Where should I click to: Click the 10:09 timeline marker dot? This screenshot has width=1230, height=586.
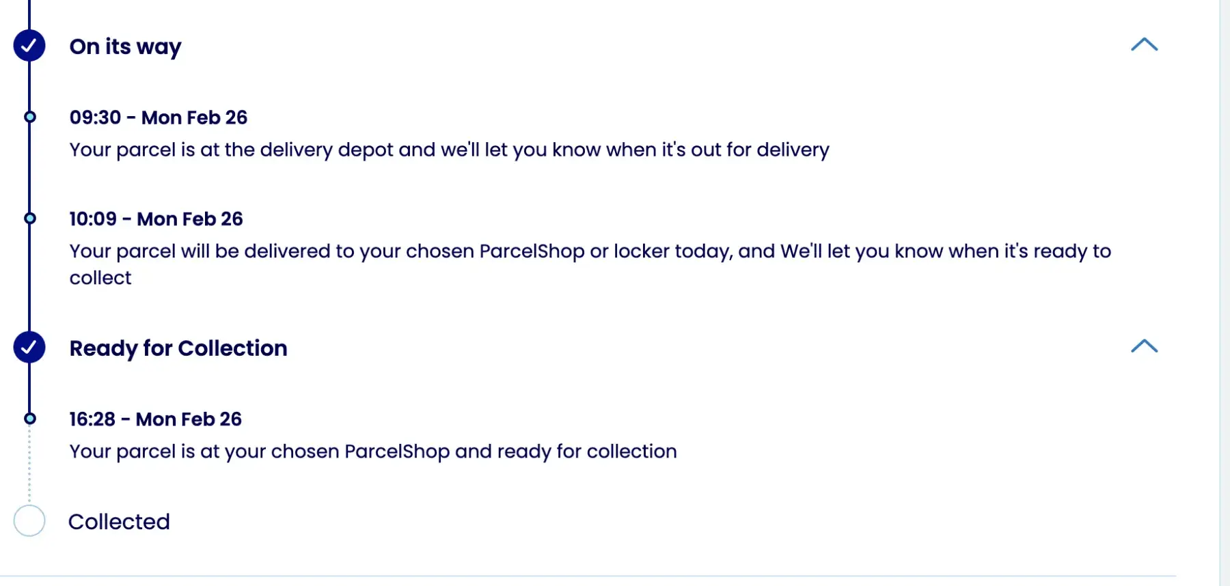pyautogui.click(x=29, y=219)
